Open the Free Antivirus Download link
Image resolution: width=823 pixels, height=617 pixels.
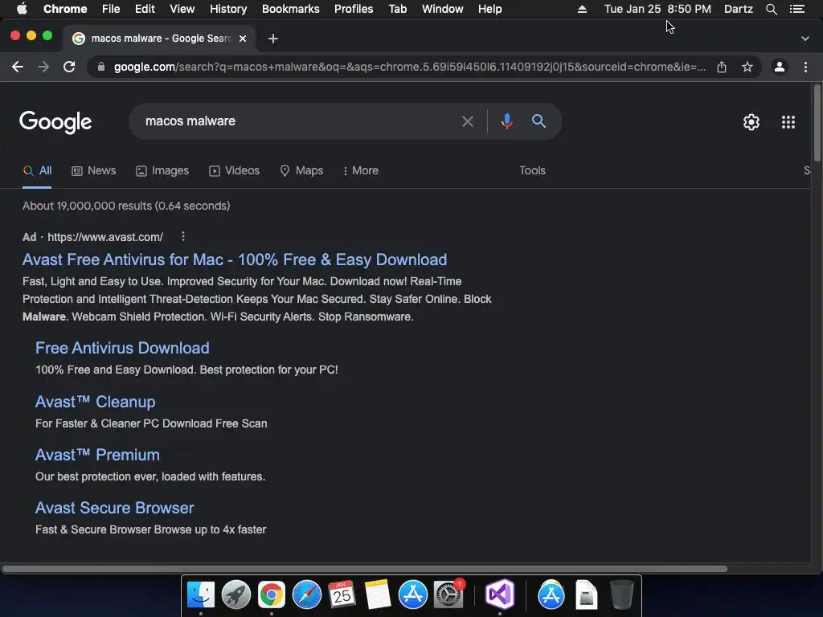(122, 348)
